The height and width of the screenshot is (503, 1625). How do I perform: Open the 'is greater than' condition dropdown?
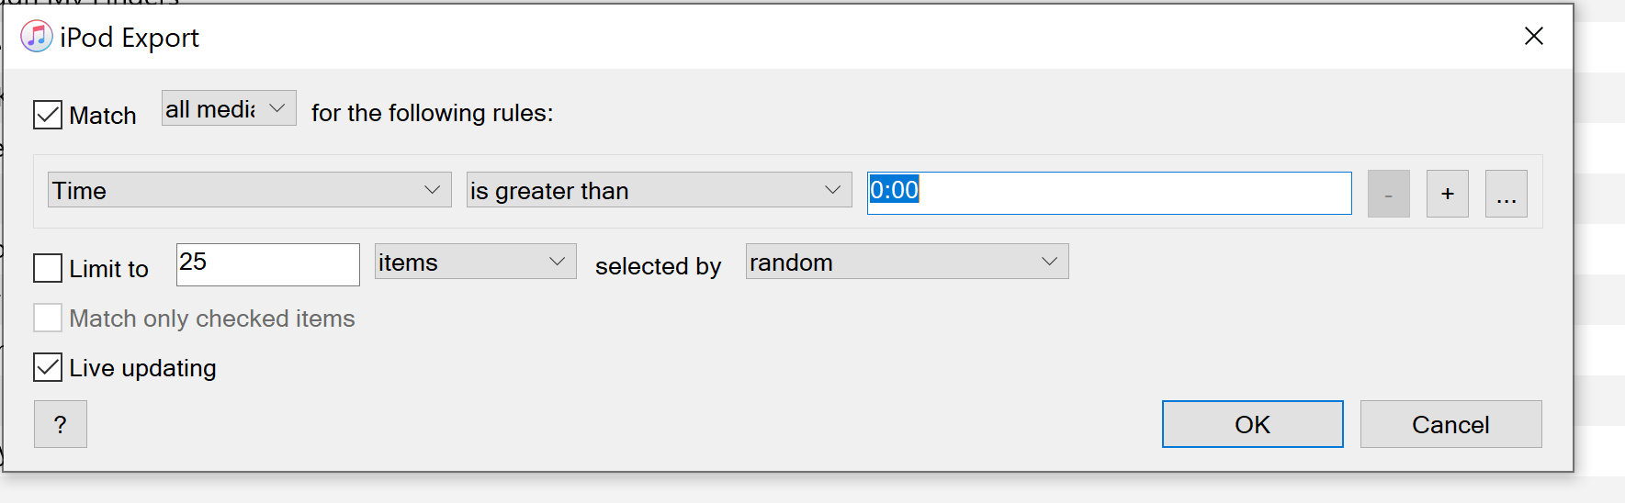[659, 190]
